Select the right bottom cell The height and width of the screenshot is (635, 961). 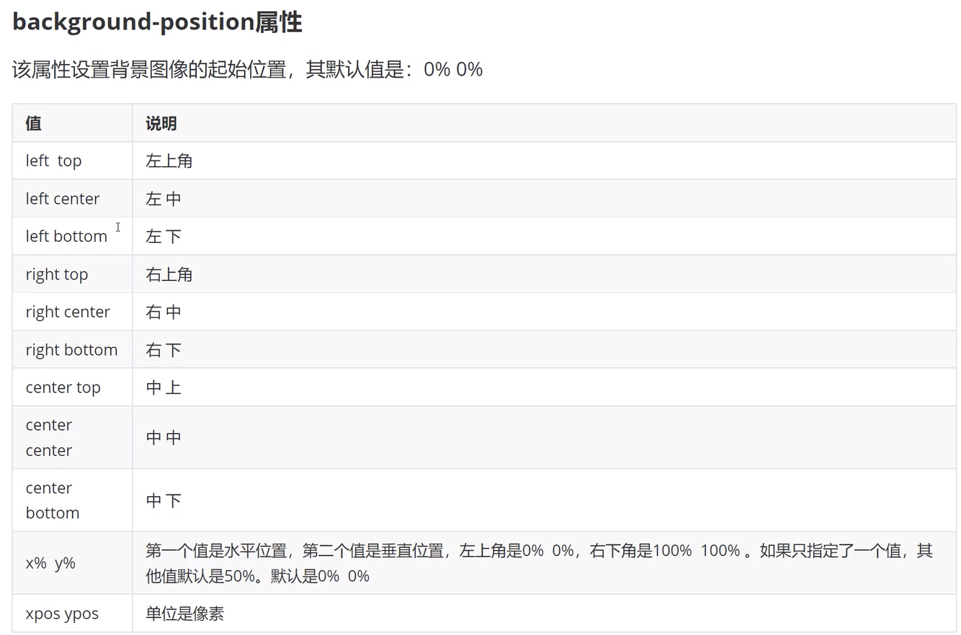[x=72, y=350]
